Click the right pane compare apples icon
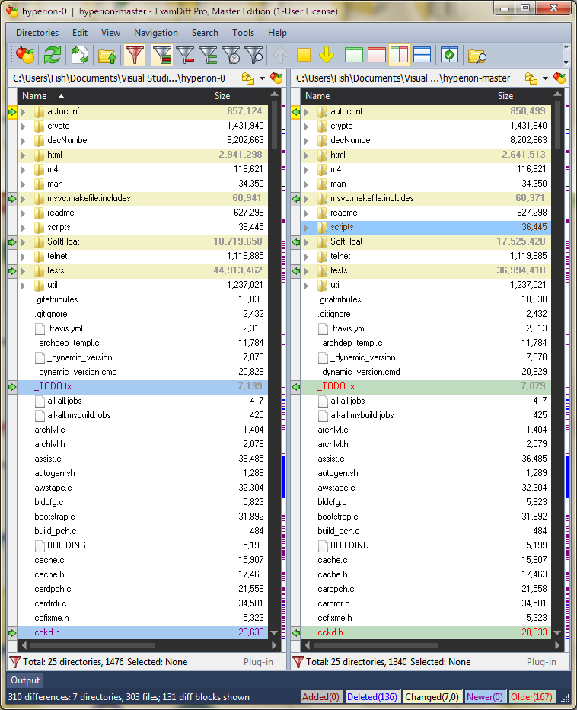 click(559, 78)
